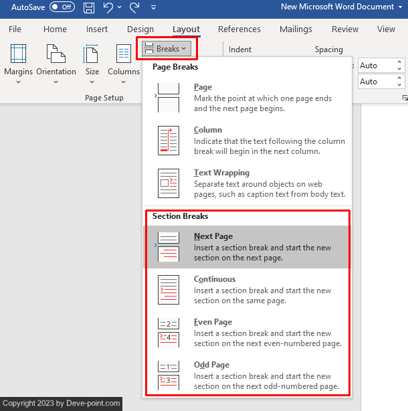
Task: Open the undo history dropdown arrow
Action: click(x=119, y=8)
